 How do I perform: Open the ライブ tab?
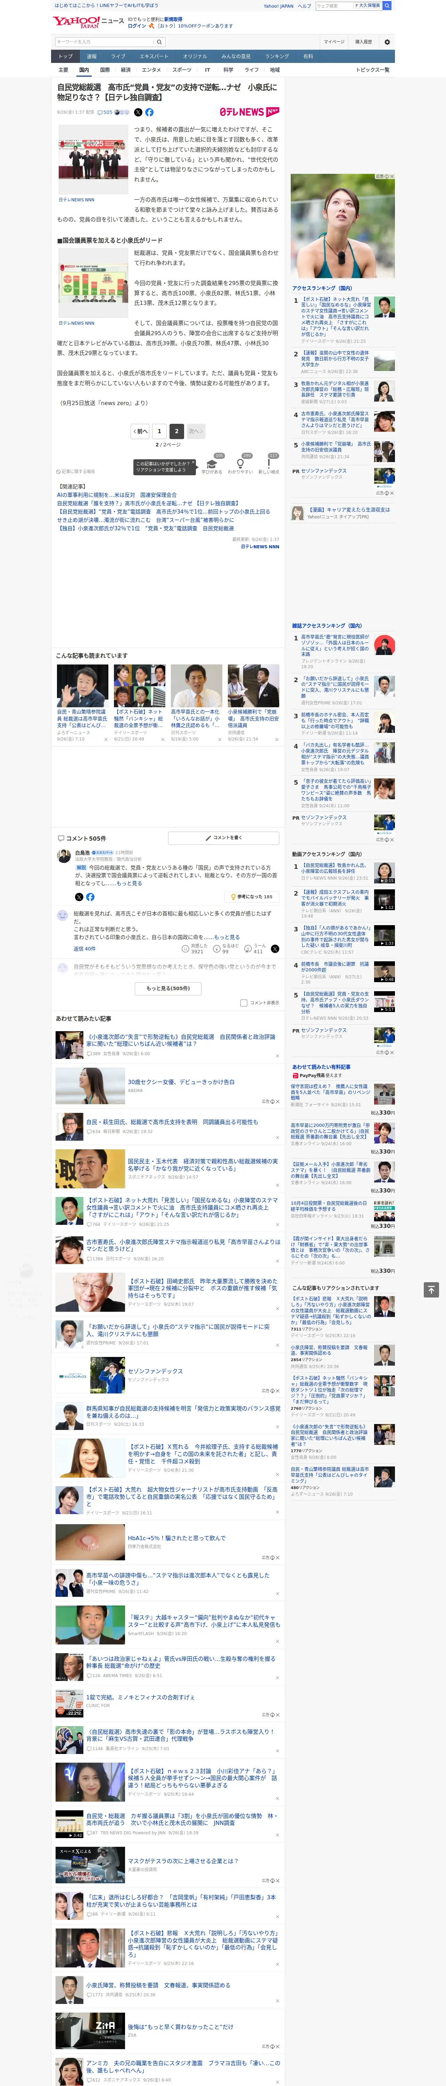click(118, 57)
